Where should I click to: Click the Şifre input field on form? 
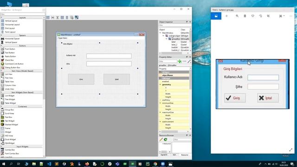pyautogui.click(x=109, y=64)
